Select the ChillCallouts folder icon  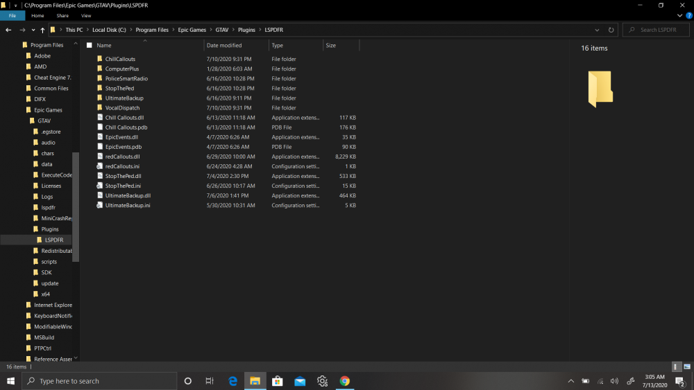coord(99,59)
